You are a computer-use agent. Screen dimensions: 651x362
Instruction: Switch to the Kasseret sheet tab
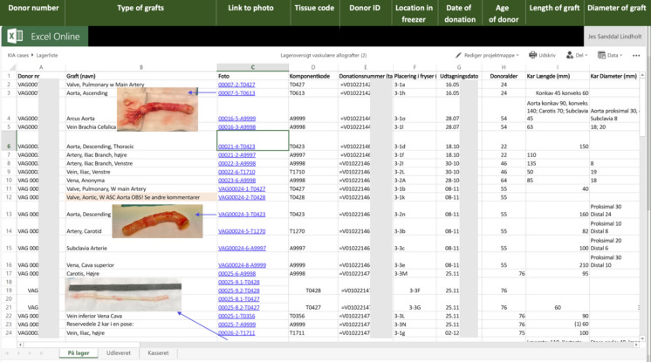(x=159, y=352)
